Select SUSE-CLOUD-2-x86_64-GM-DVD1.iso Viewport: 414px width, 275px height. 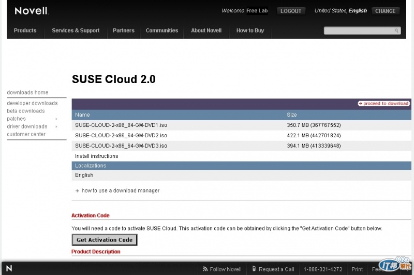[121, 125]
